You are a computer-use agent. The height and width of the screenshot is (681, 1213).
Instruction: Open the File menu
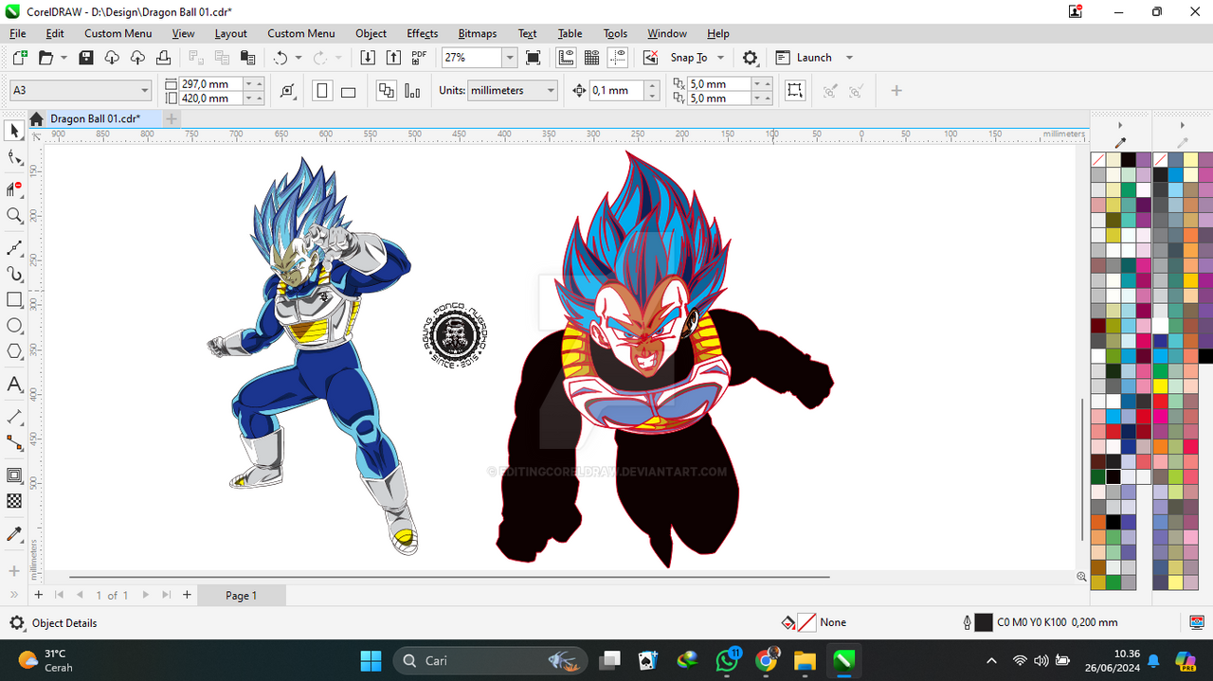[17, 33]
